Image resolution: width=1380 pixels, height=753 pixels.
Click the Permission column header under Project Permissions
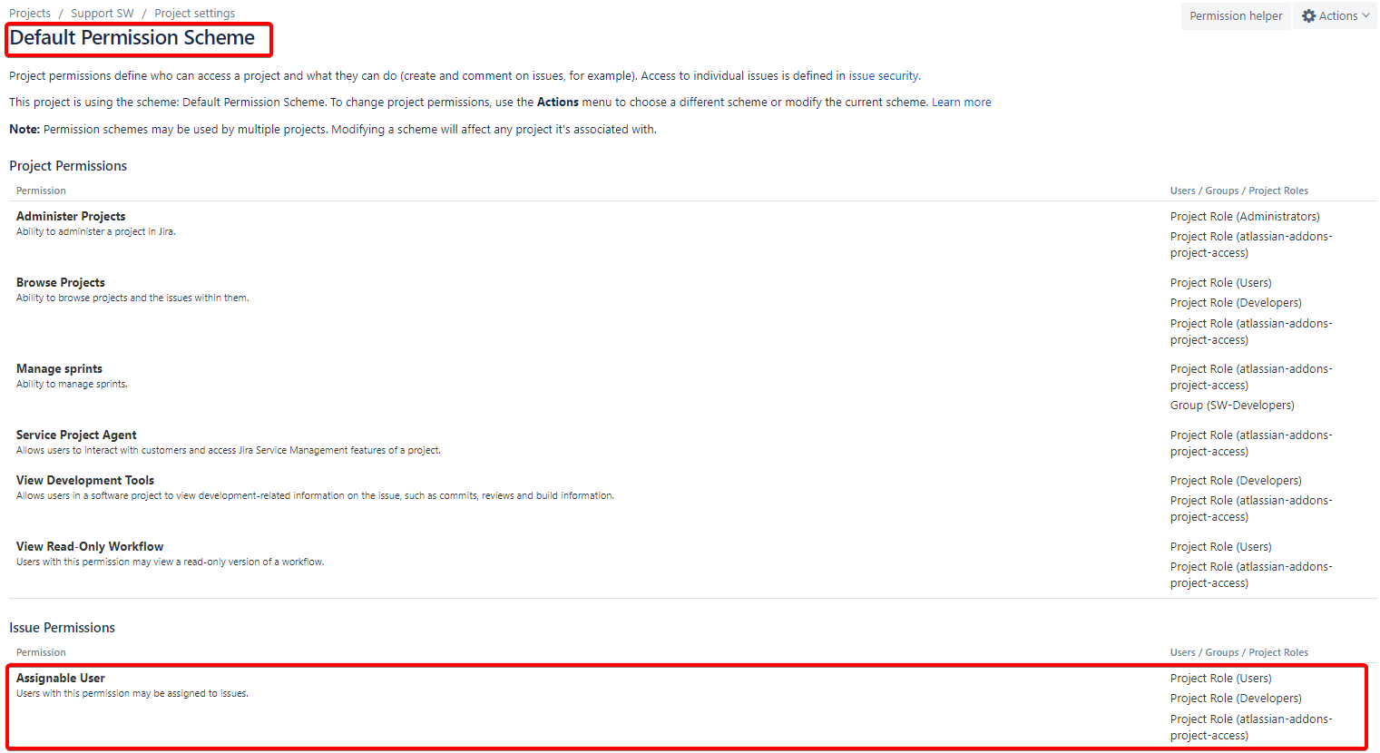pos(41,191)
